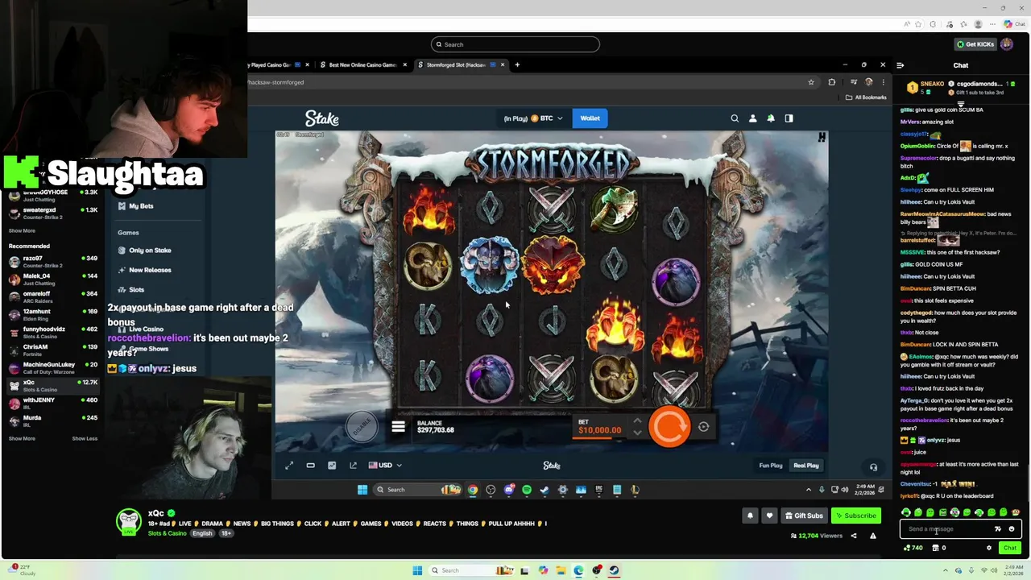The height and width of the screenshot is (580, 1031).
Task: Click the Kick search box
Action: pyautogui.click(x=515, y=44)
